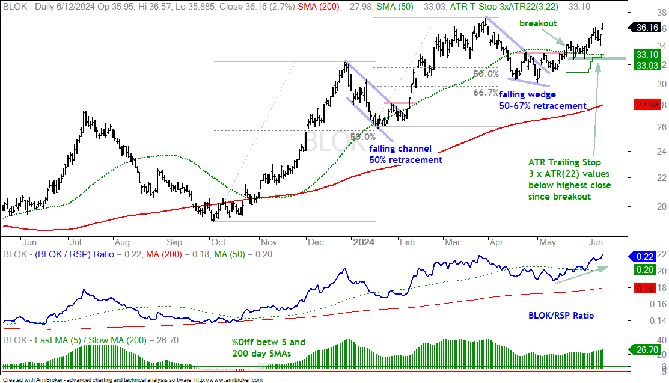Click the Aug label on time axis
Screen dimensions: 669x383
point(122,242)
